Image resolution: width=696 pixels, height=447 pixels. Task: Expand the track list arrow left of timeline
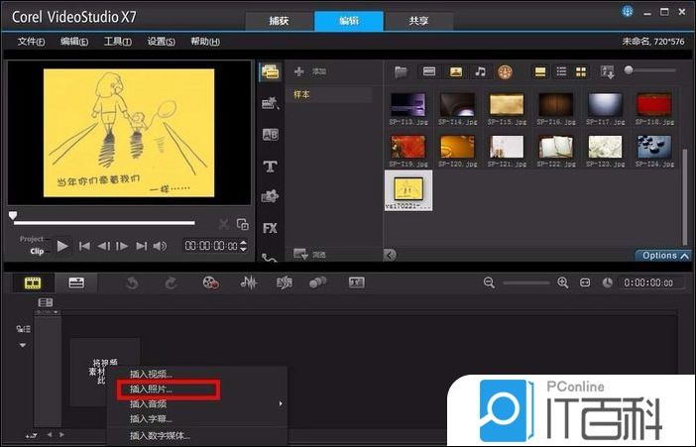22,345
